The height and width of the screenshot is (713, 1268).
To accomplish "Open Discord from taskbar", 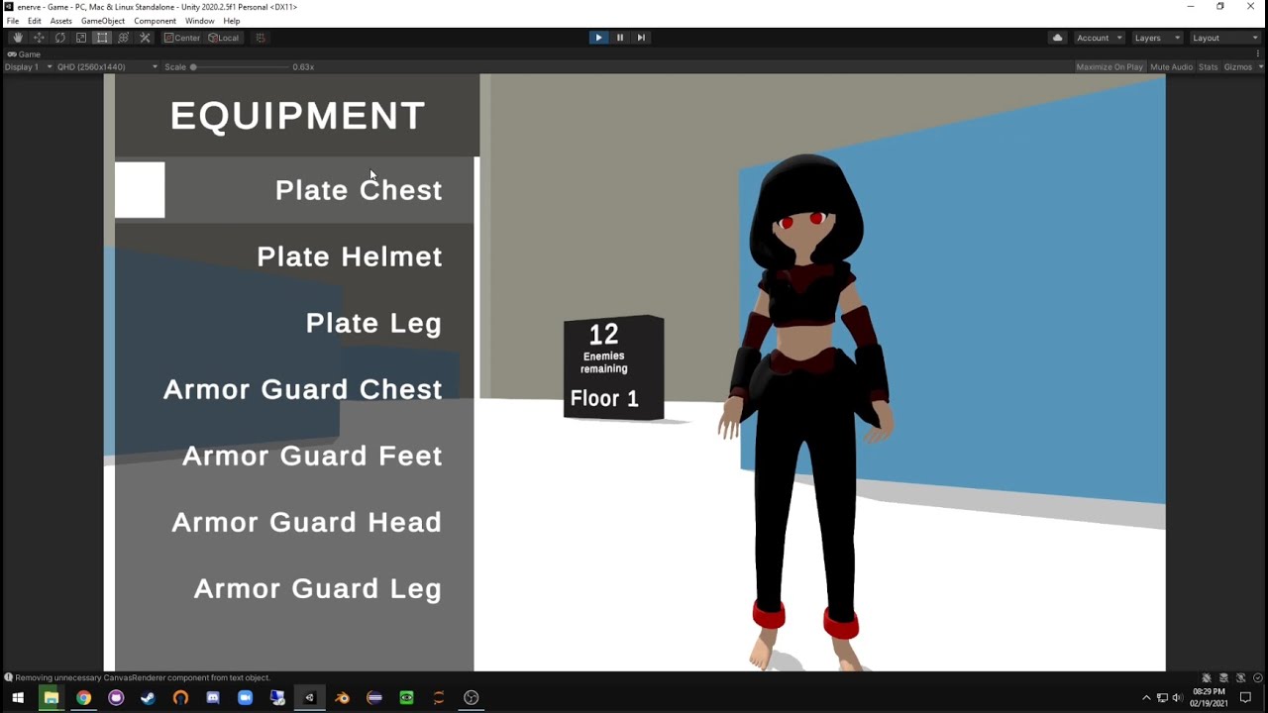I will click(x=212, y=698).
